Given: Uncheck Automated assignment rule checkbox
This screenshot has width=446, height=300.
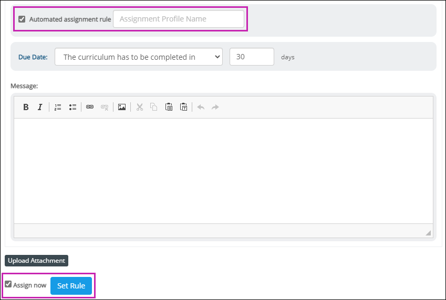Looking at the screenshot, I should point(22,19).
